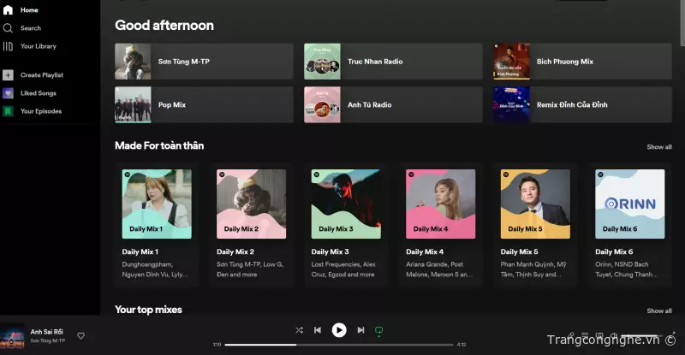Skip to the next track
This screenshot has width=685, height=355.
click(x=360, y=330)
